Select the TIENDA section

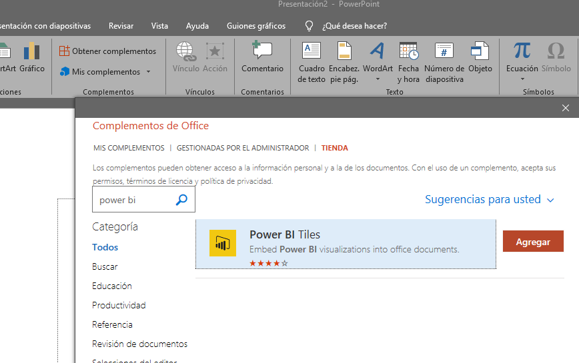click(335, 148)
